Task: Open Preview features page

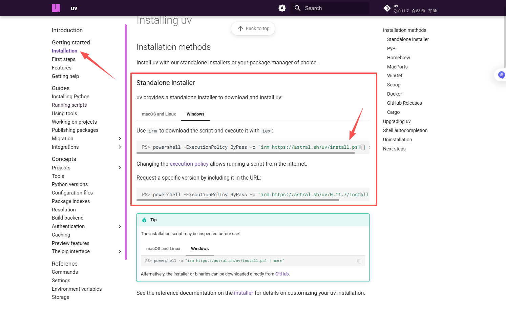Action: [70, 243]
